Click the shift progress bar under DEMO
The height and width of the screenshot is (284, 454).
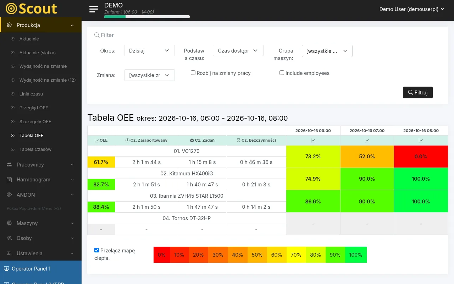(147, 17)
